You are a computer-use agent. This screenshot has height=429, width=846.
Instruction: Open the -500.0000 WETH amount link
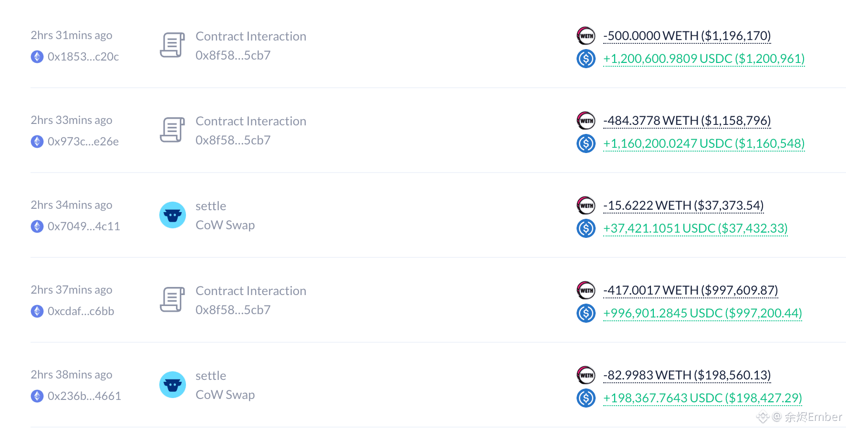pyautogui.click(x=687, y=36)
